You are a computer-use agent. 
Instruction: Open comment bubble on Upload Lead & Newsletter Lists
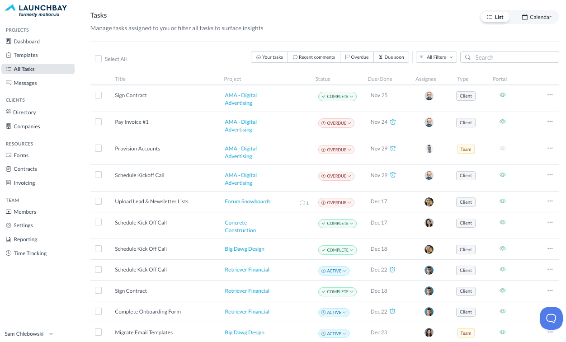click(304, 203)
